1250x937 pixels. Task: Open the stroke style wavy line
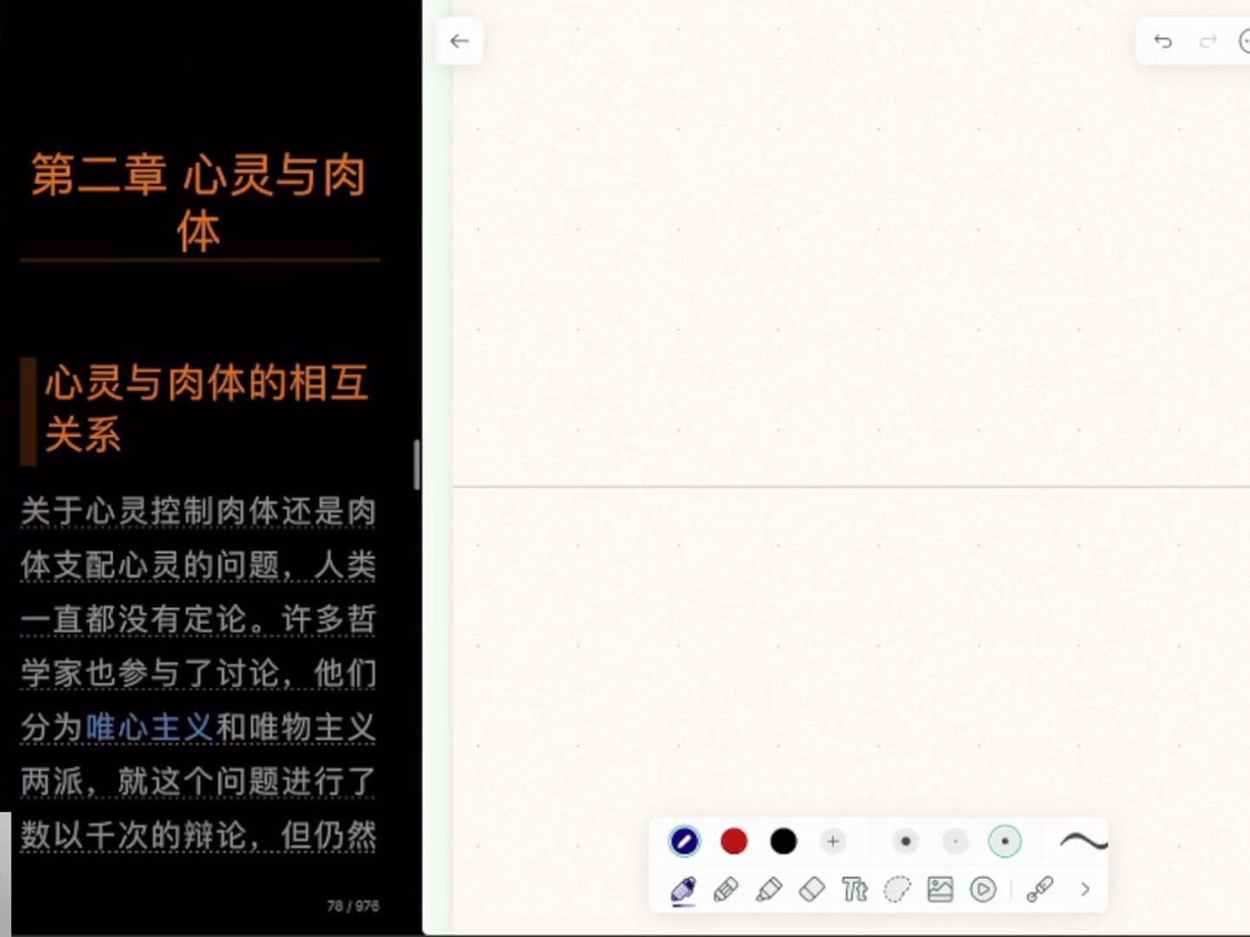[x=1082, y=841]
